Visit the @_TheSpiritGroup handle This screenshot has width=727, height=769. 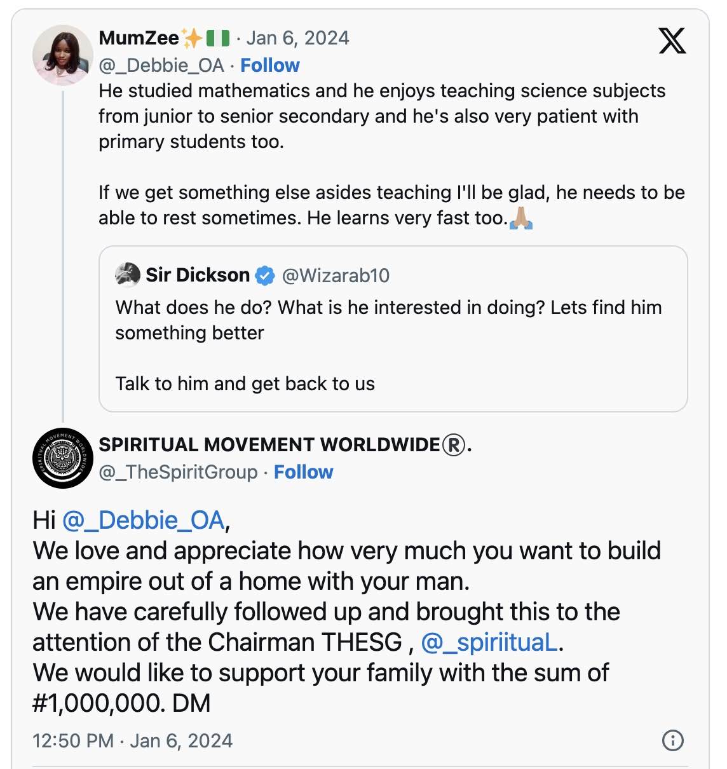pyautogui.click(x=179, y=472)
